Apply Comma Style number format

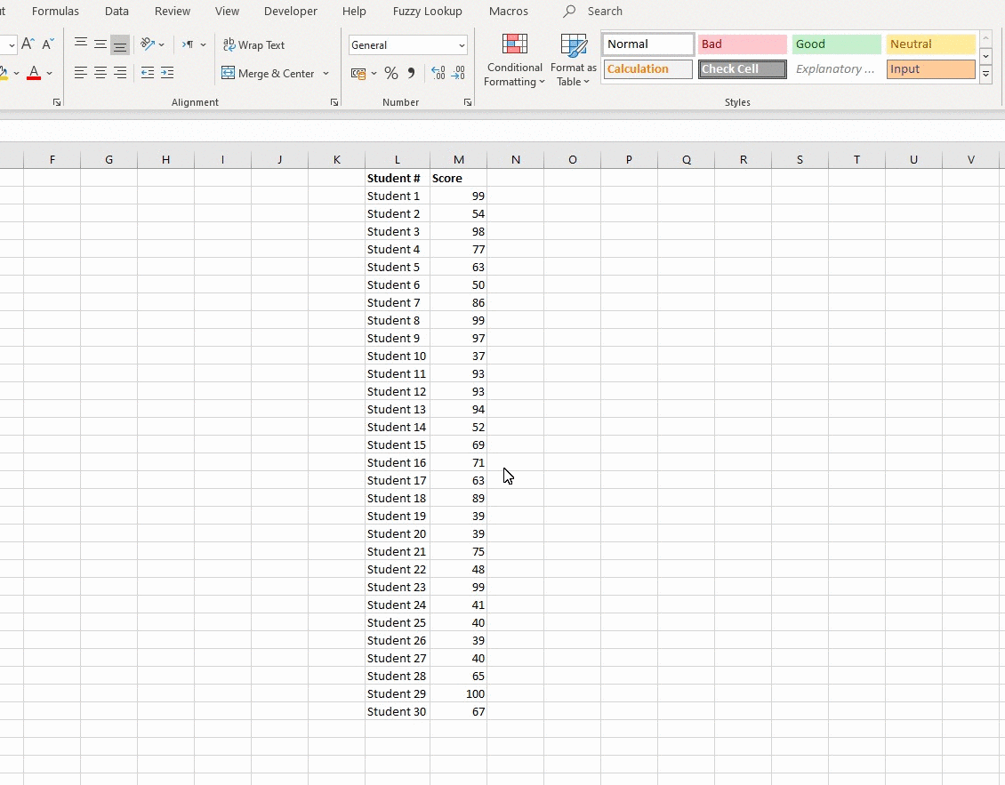coord(411,74)
